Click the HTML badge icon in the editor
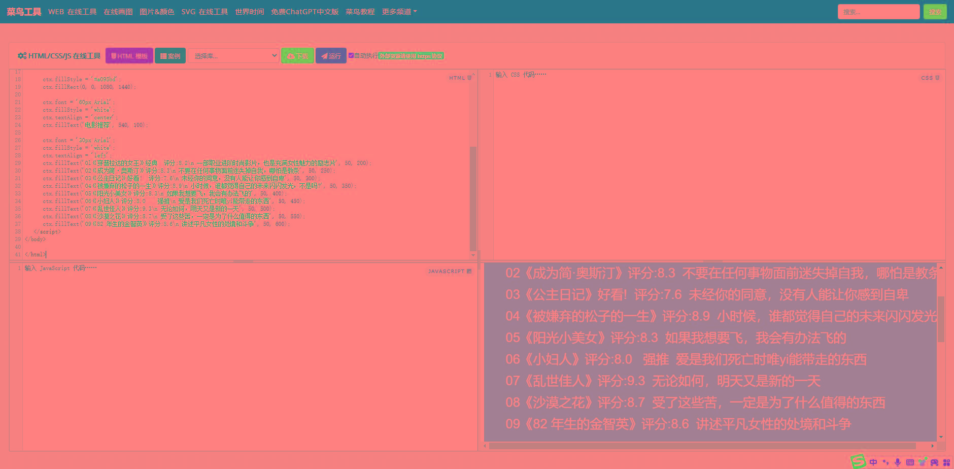Screen dimensions: 954x469 (469, 78)
